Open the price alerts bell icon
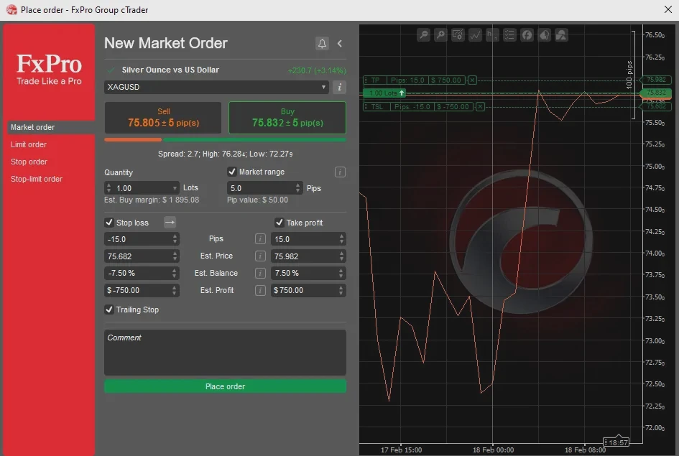The width and height of the screenshot is (679, 456). 322,43
